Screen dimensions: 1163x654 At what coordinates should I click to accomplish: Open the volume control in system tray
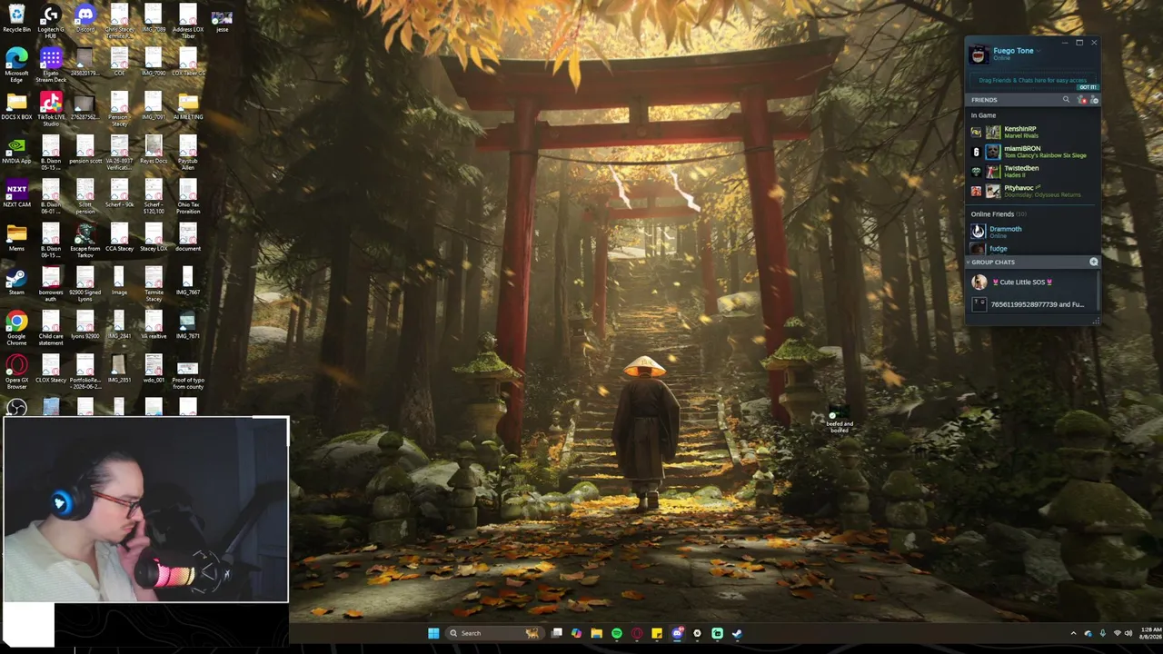tap(1128, 633)
